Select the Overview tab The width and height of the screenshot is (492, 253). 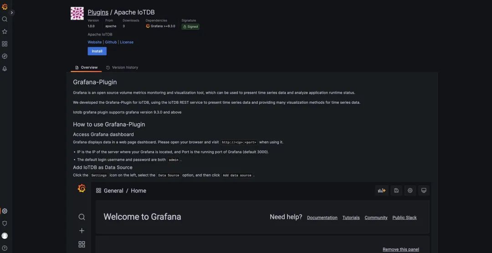(x=86, y=67)
